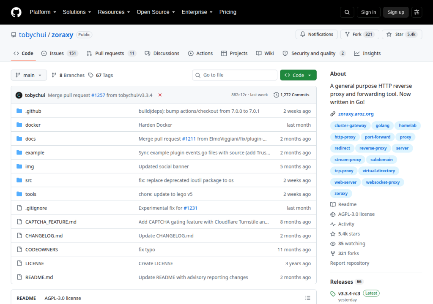Click the GitHub logo icon

pyautogui.click(x=16, y=12)
